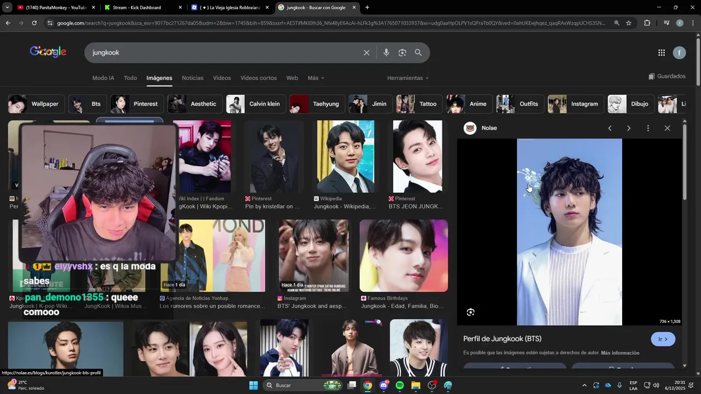Go to the Google logo homepage
The height and width of the screenshot is (394, 701).
pyautogui.click(x=48, y=52)
